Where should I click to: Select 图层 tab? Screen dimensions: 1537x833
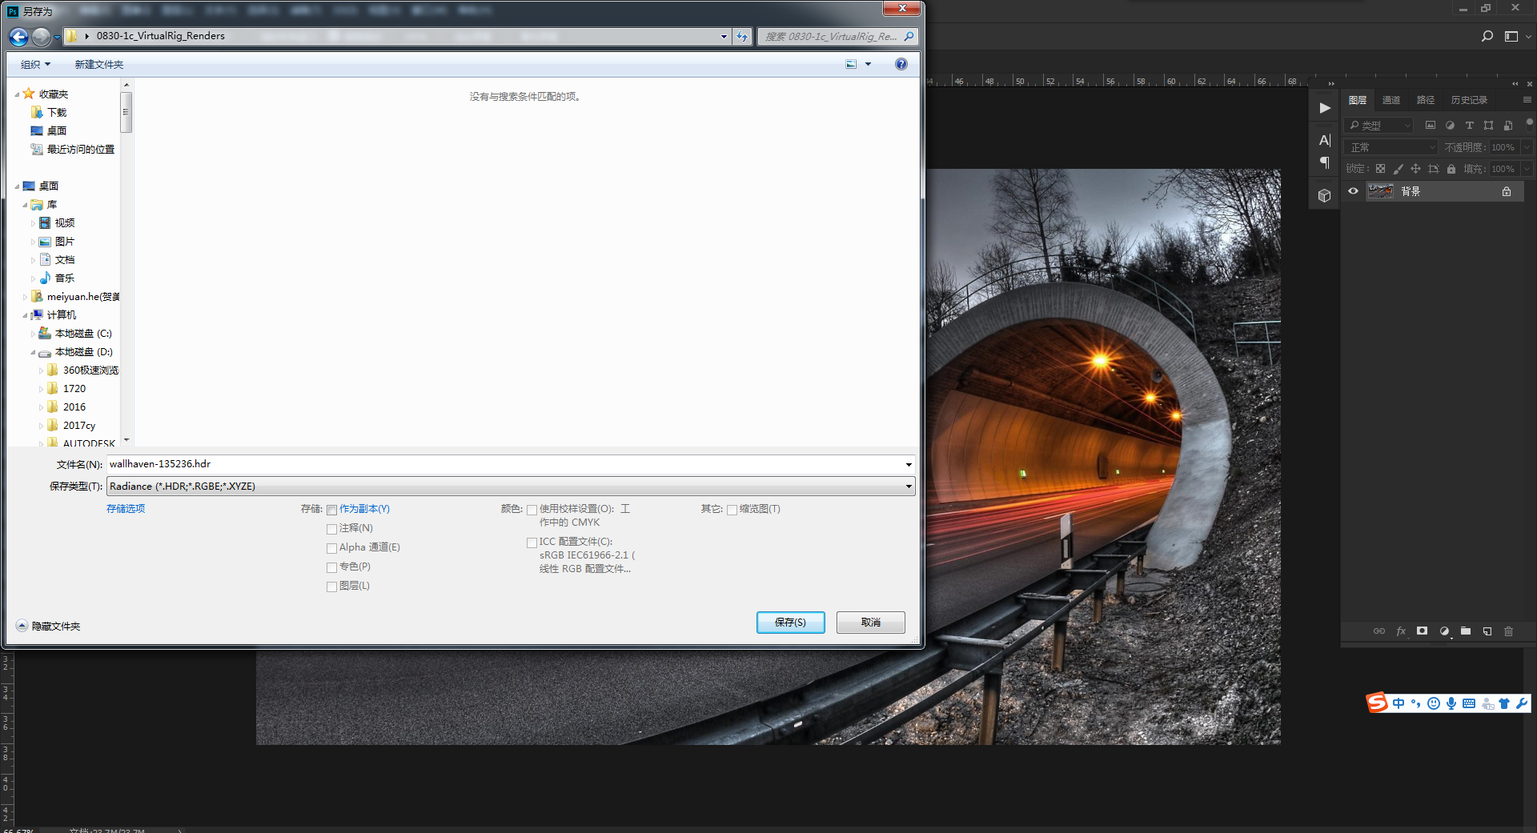pos(1358,100)
